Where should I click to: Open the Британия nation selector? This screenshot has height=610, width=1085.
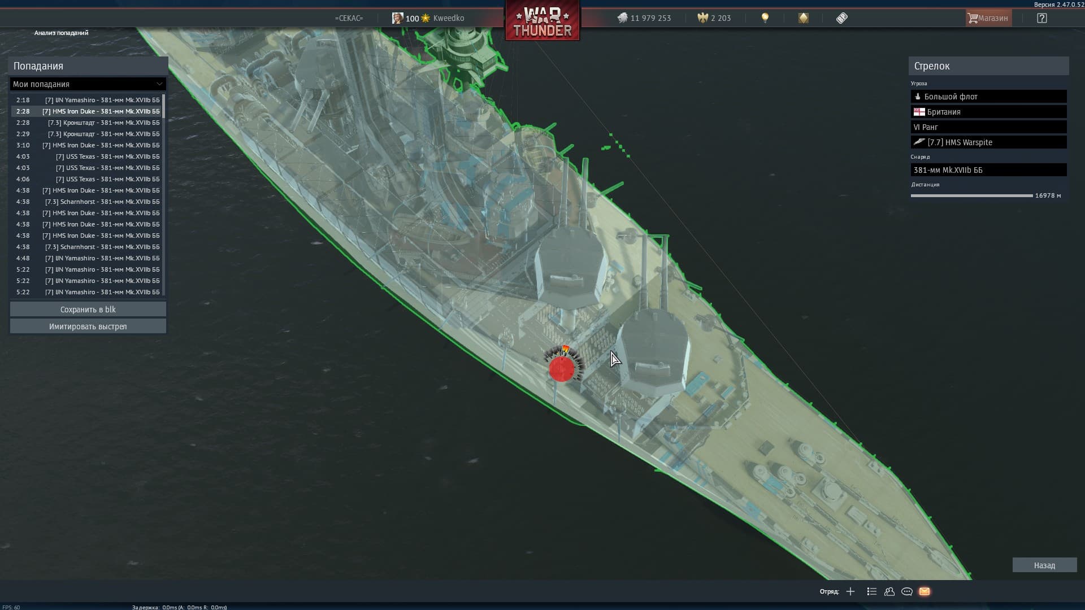[988, 112]
